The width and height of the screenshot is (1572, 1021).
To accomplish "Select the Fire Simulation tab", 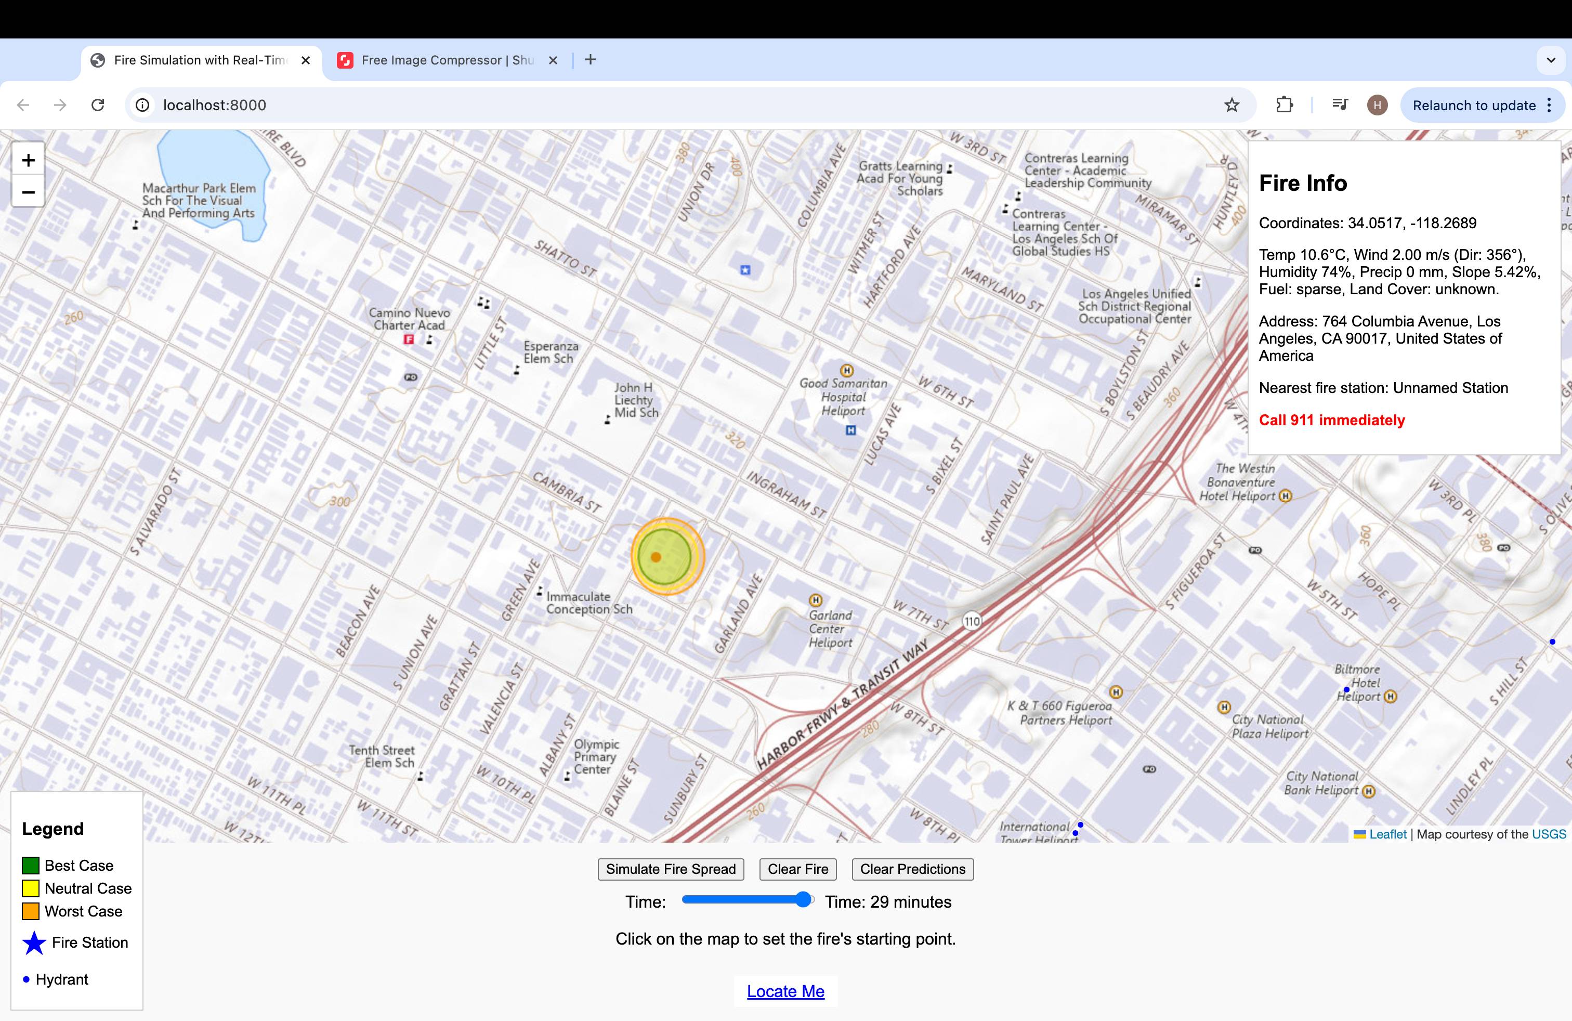I will pos(198,60).
